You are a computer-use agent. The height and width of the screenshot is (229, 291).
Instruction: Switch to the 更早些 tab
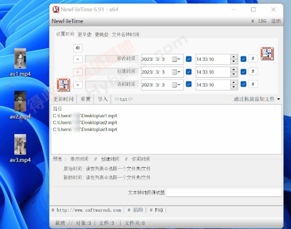(x=84, y=34)
